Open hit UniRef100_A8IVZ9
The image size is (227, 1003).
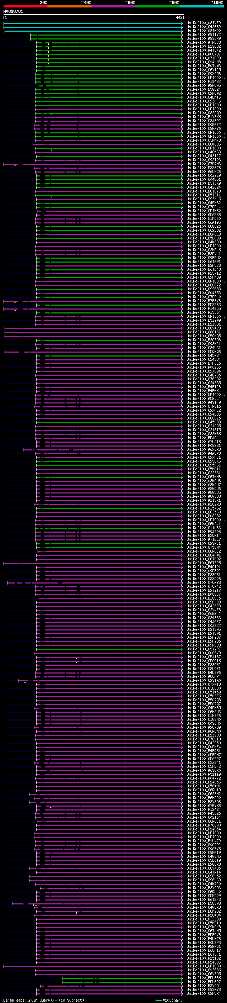[x=204, y=23]
